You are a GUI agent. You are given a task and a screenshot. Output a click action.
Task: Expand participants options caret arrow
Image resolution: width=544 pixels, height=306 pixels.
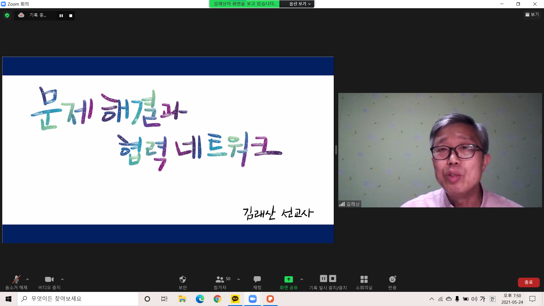239,279
